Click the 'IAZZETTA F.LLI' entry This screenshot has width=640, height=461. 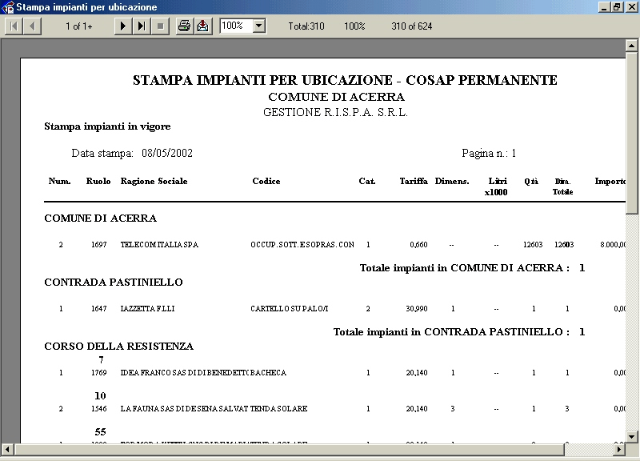pyautogui.click(x=147, y=309)
